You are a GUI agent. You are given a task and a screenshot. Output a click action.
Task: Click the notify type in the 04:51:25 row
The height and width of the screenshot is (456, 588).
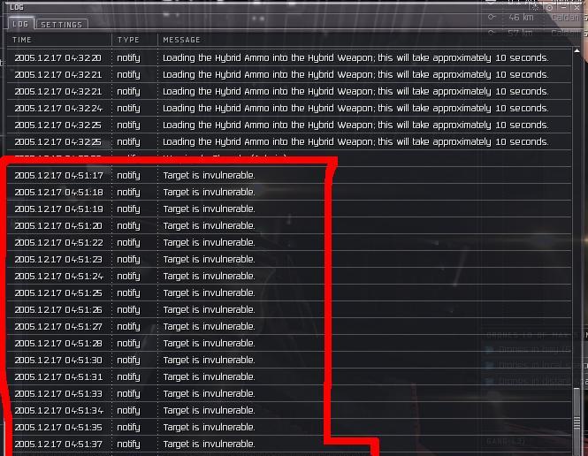coord(128,293)
